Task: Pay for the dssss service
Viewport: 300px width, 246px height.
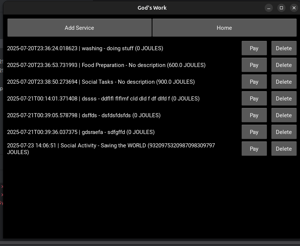Action: click(x=254, y=98)
